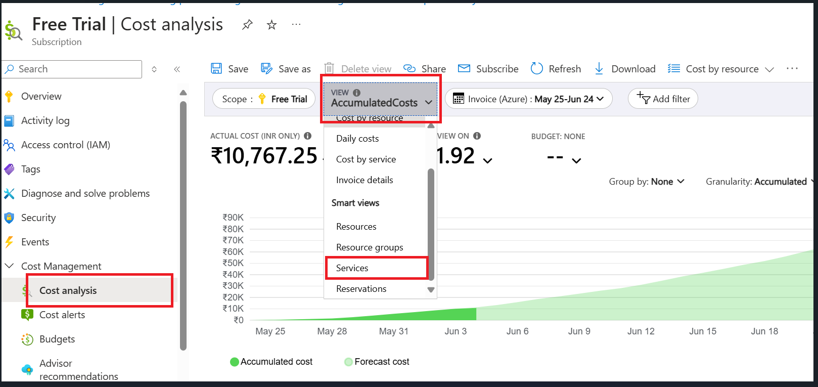Click the sidebar Search input field
818x387 pixels.
pyautogui.click(x=72, y=69)
